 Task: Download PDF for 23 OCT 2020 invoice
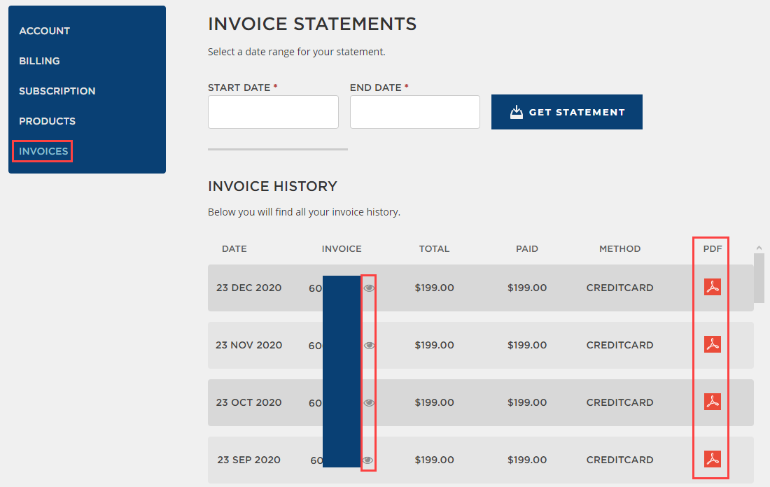pyautogui.click(x=713, y=402)
